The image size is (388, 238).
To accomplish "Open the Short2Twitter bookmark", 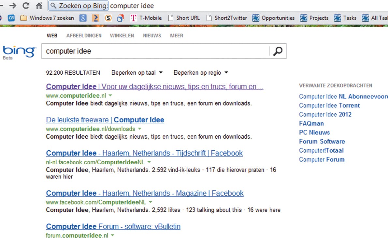I will point(227,18).
